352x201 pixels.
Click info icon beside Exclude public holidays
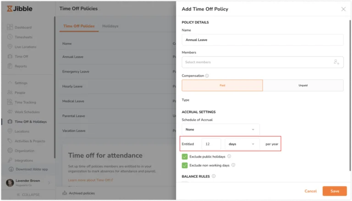(229, 156)
